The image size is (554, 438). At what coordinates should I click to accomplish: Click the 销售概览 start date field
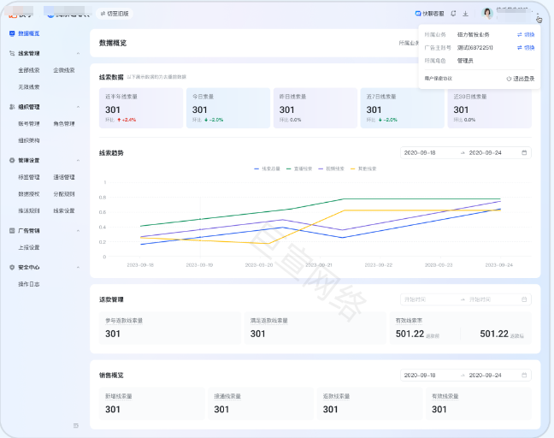[420, 375]
